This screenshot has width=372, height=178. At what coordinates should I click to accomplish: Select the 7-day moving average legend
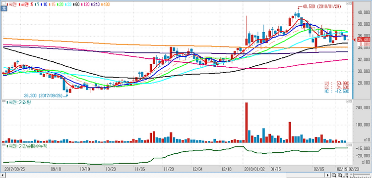tap(37, 4)
